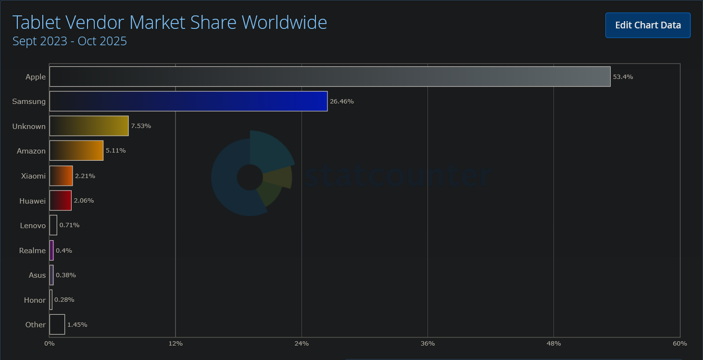This screenshot has width=703, height=360.
Task: Select the Other vendors bar
Action: [57, 324]
